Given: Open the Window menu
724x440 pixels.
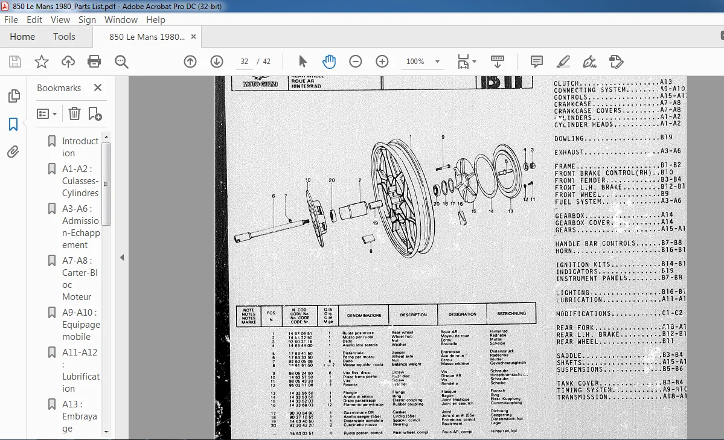Looking at the screenshot, I should point(121,19).
